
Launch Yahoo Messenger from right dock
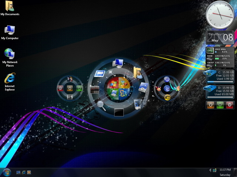click(158, 88)
